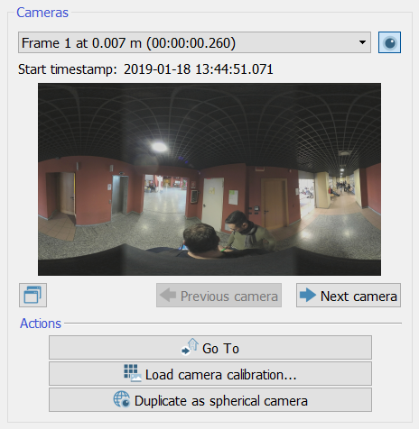Select Duplicate as spherical camera
Viewport: 419px width, 429px height.
[210, 399]
